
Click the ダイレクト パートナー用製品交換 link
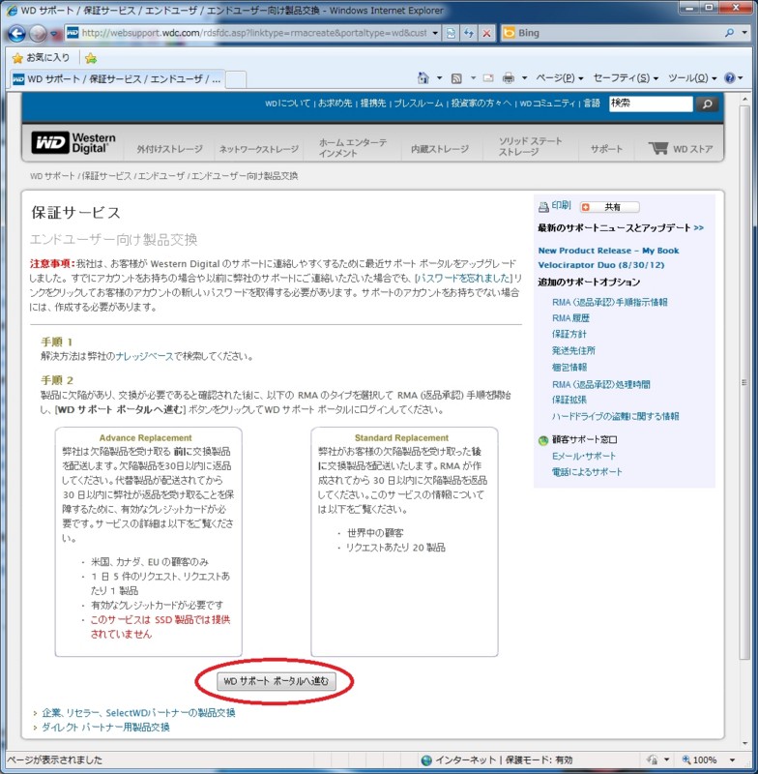(105, 728)
